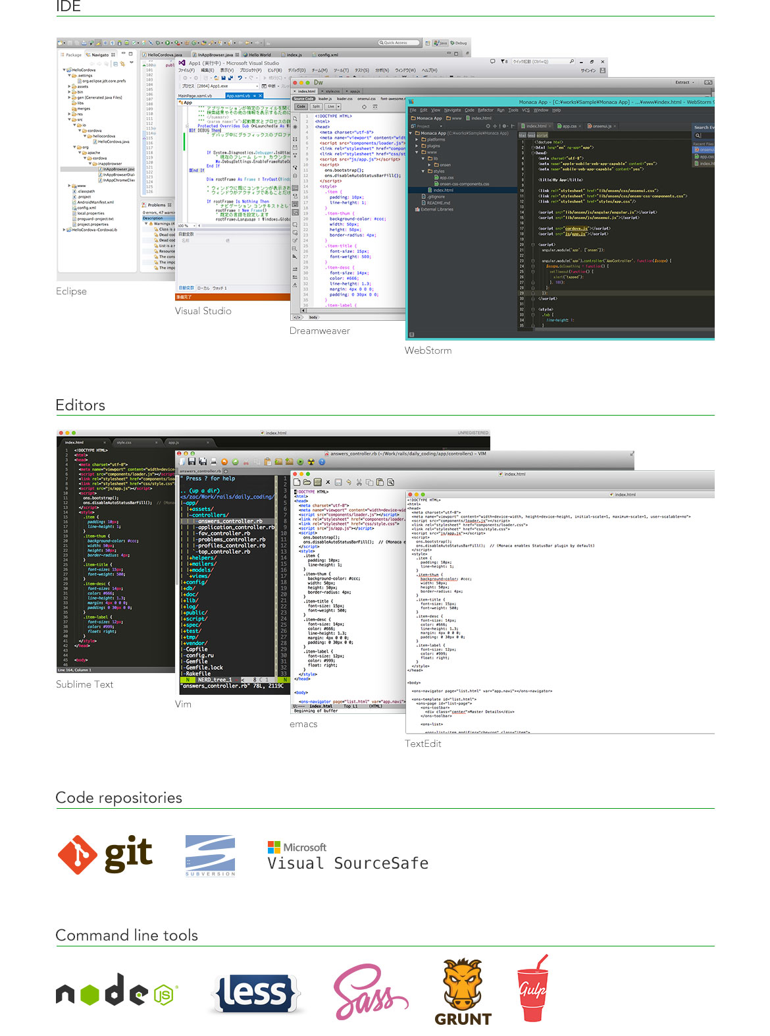Collapse the HelloCordova project in Eclipse

64,70
